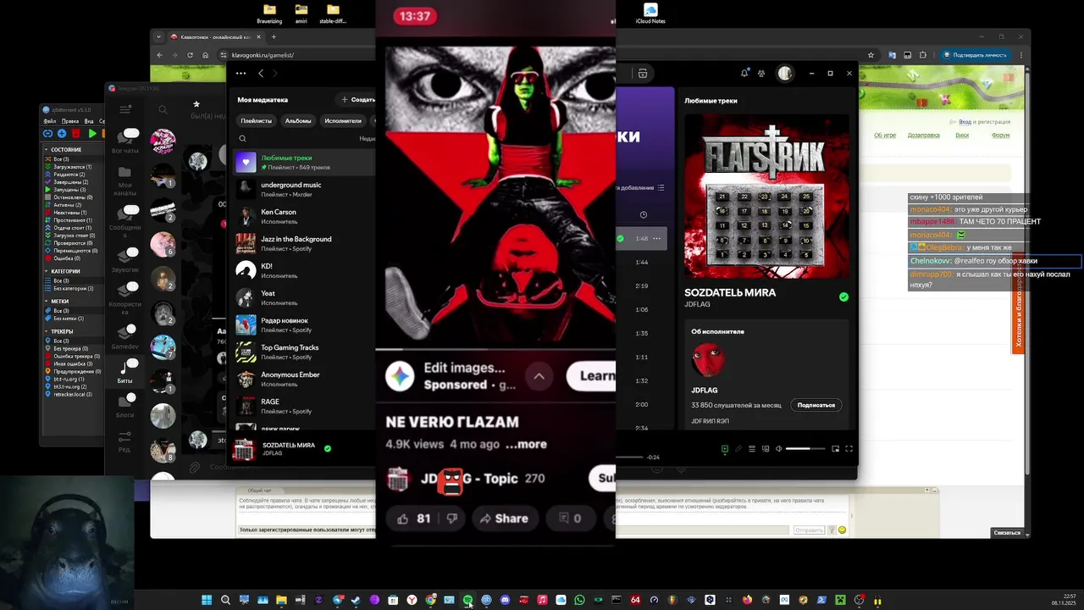
Task: Click Telegram search icon
Action: tap(163, 109)
